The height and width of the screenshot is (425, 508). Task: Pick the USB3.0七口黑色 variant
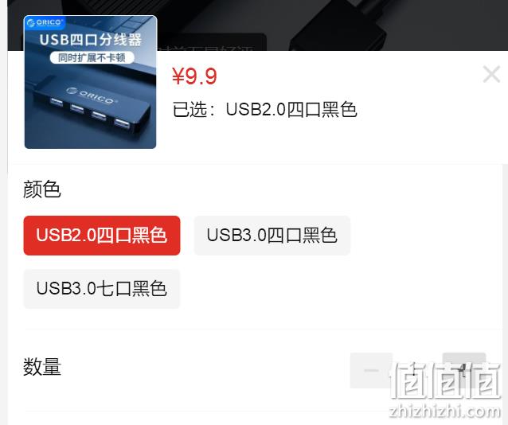(102, 289)
